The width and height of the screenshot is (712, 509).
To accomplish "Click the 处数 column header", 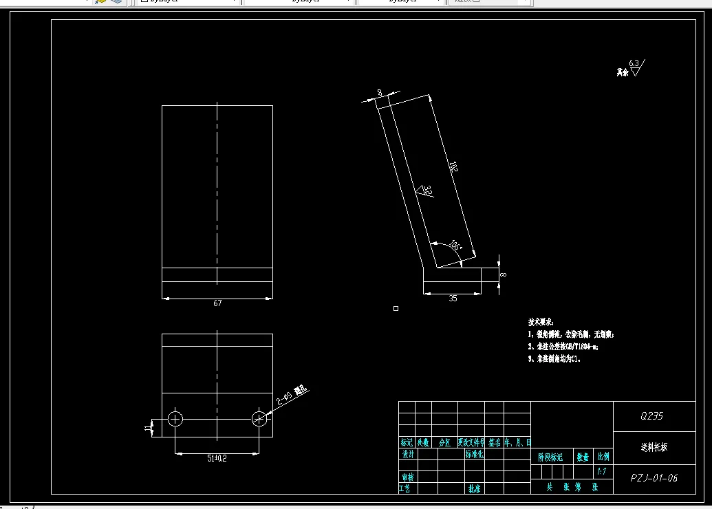I will point(423,442).
